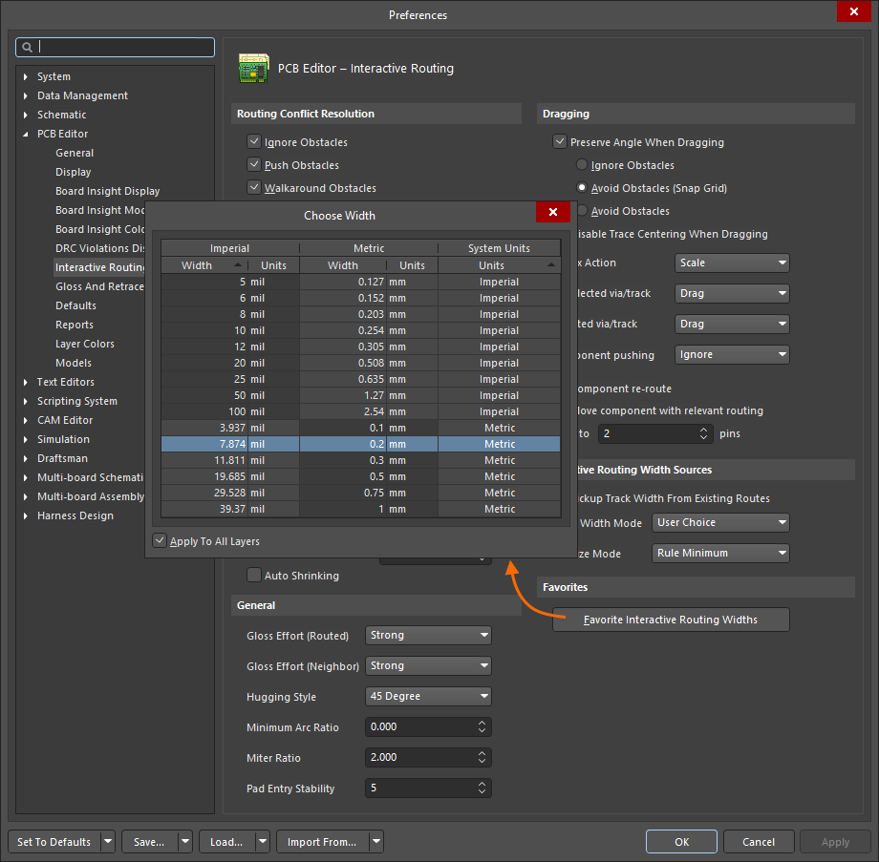
Task: Enable the Auto Shrinking checkbox
Action: 254,576
